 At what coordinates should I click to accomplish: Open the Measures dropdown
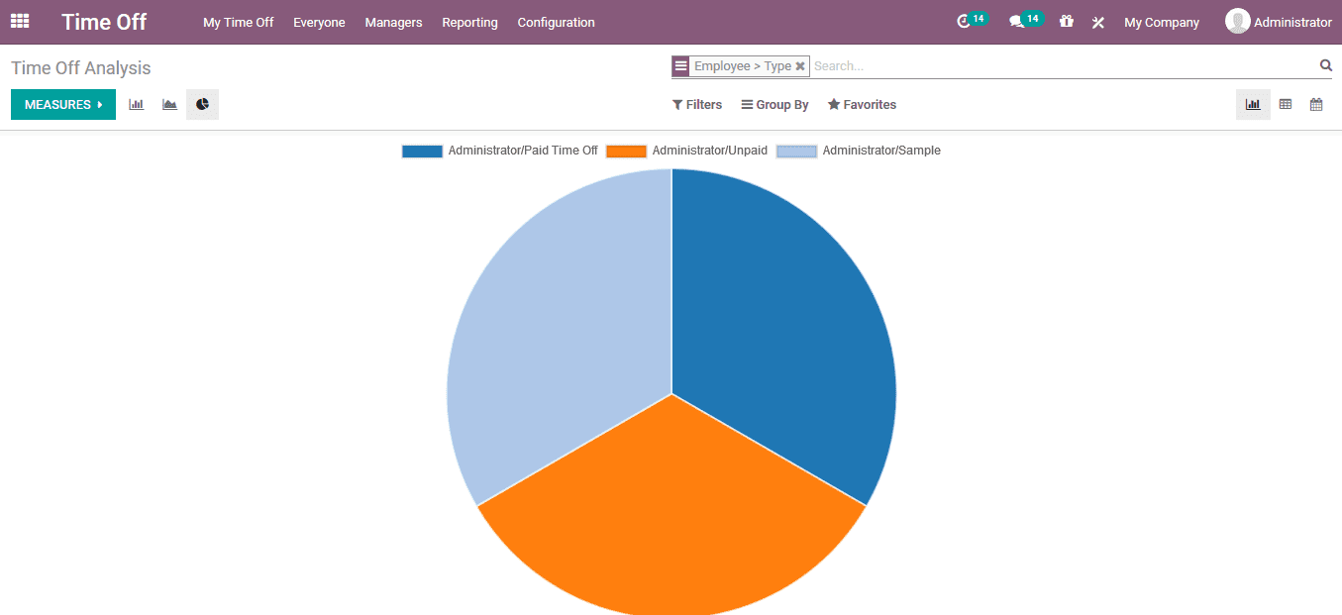[62, 103]
